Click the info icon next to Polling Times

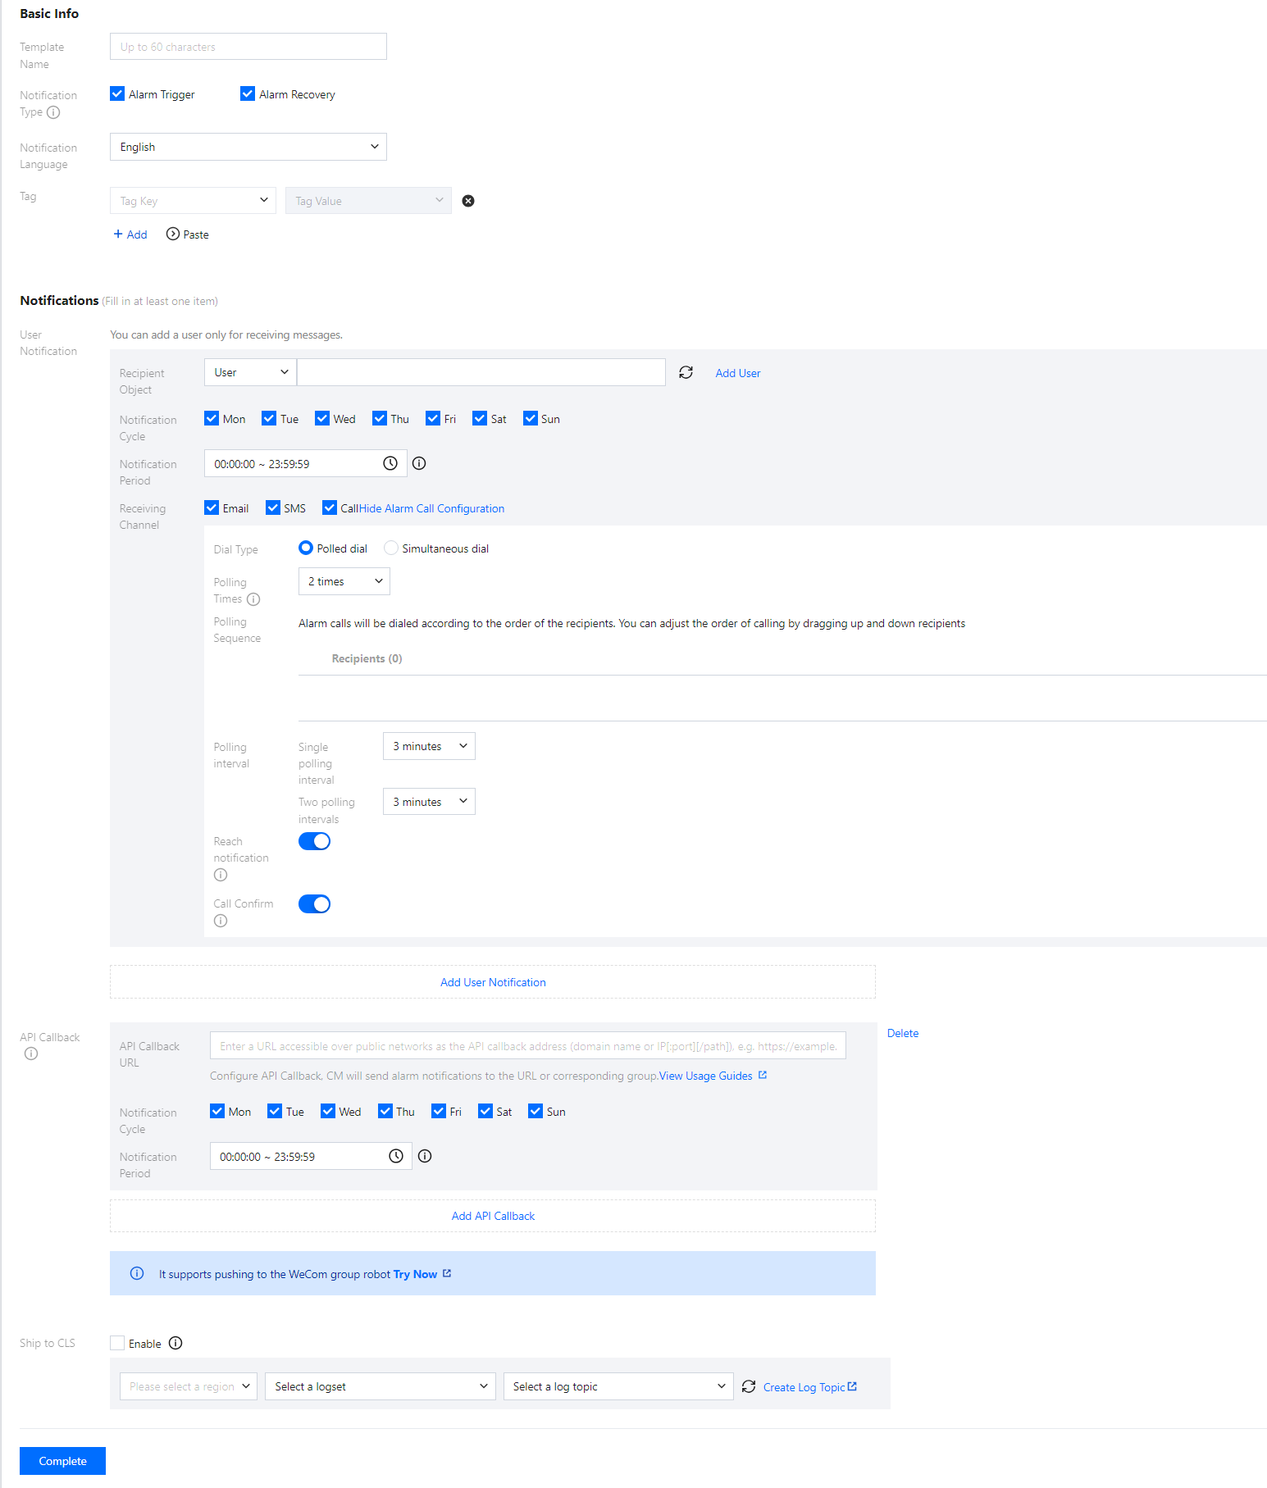(253, 599)
